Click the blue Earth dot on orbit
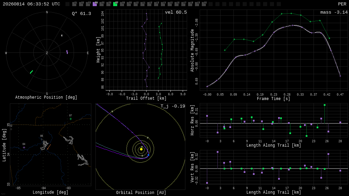Viewport: 349px width, 196px height. pos(149,155)
